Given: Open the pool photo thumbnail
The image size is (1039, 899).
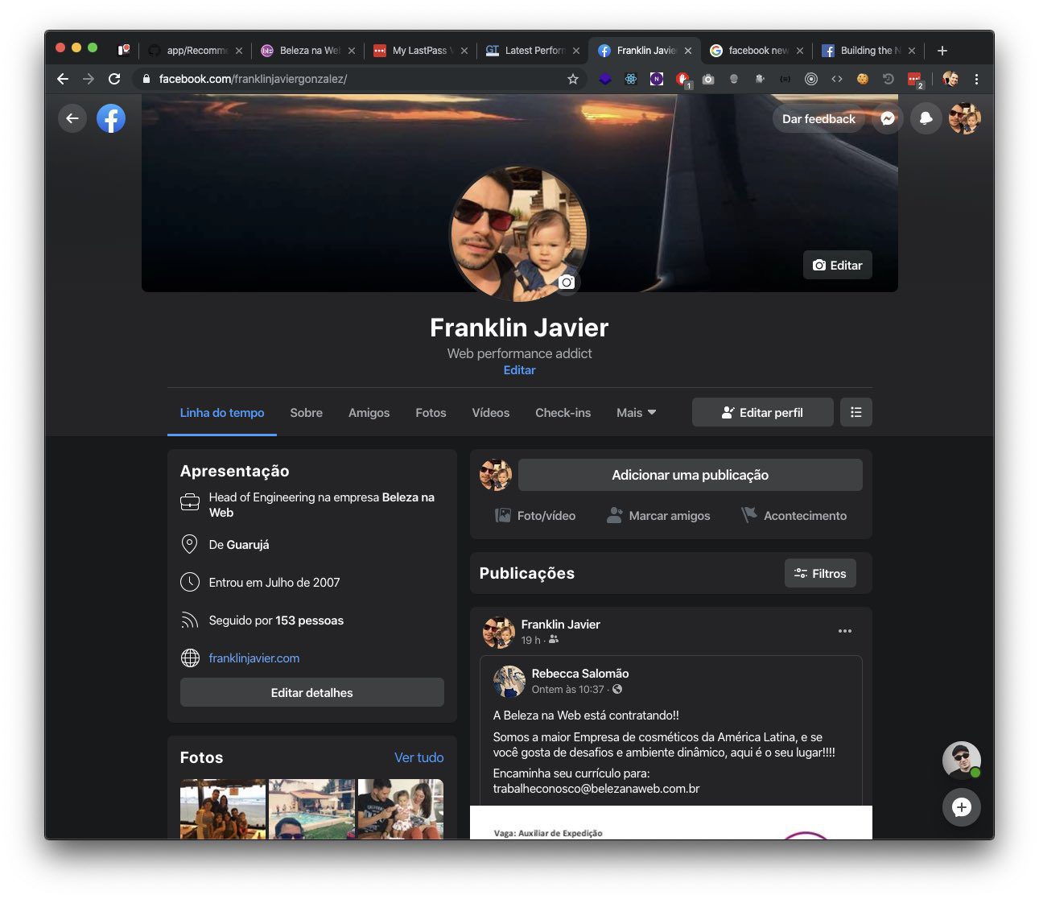Looking at the screenshot, I should tap(311, 809).
